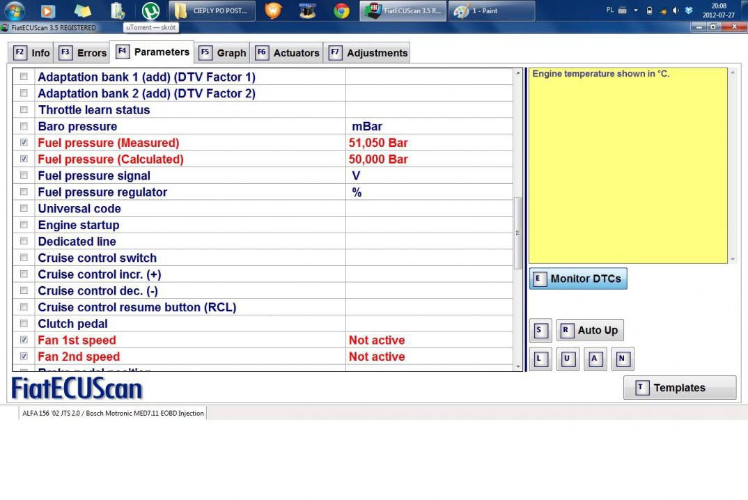
Task: Click the 51,050 Bar measured value
Action: [378, 143]
